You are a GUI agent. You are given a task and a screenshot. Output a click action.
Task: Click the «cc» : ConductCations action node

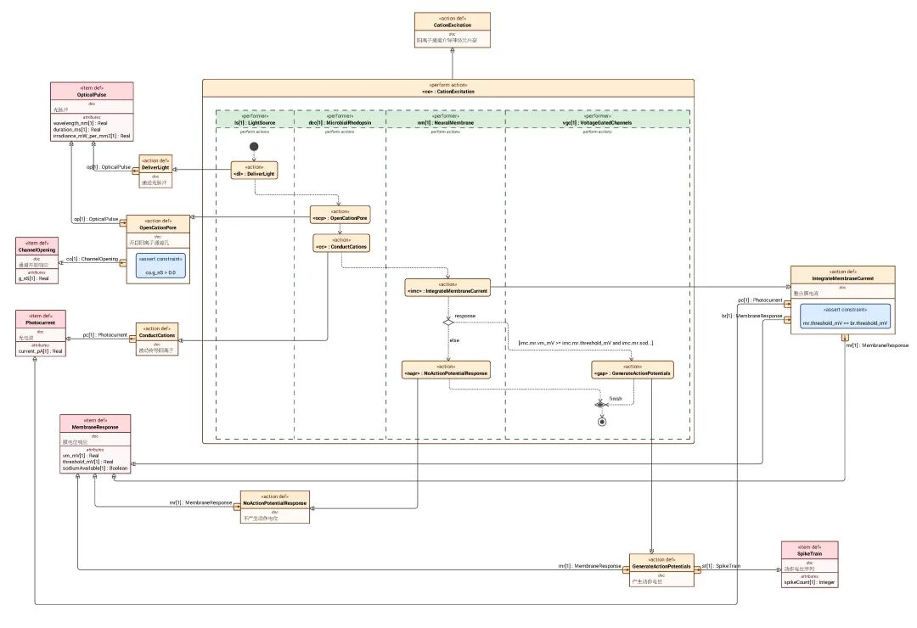341,244
